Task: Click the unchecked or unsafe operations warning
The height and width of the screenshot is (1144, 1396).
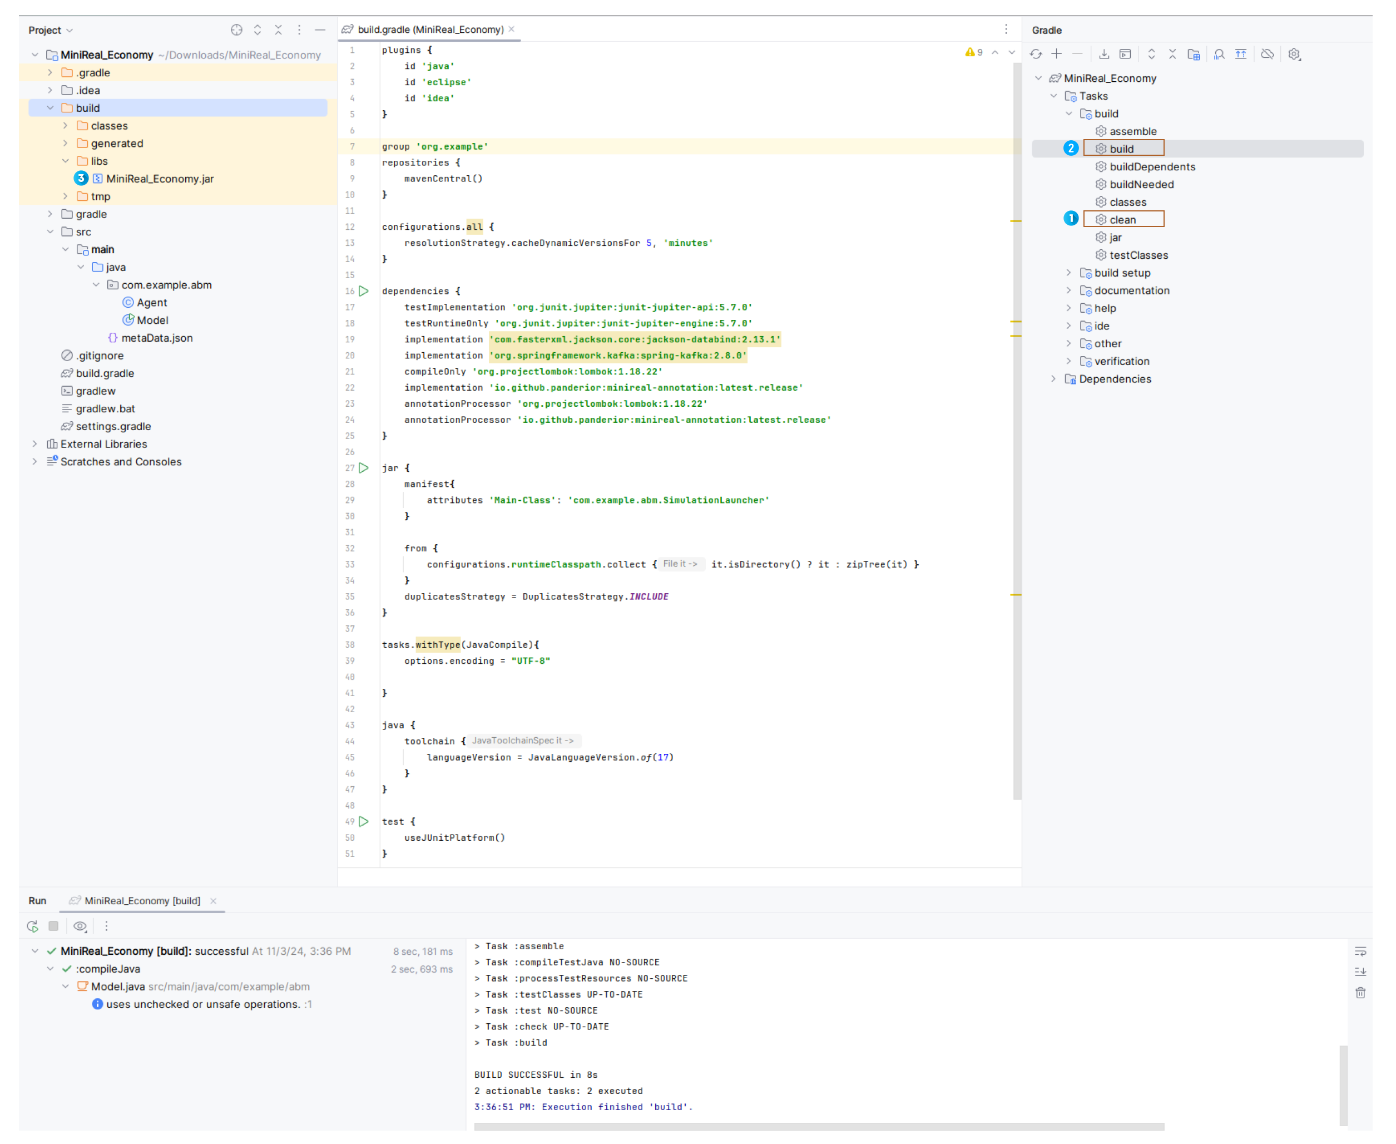Action: (x=203, y=1004)
